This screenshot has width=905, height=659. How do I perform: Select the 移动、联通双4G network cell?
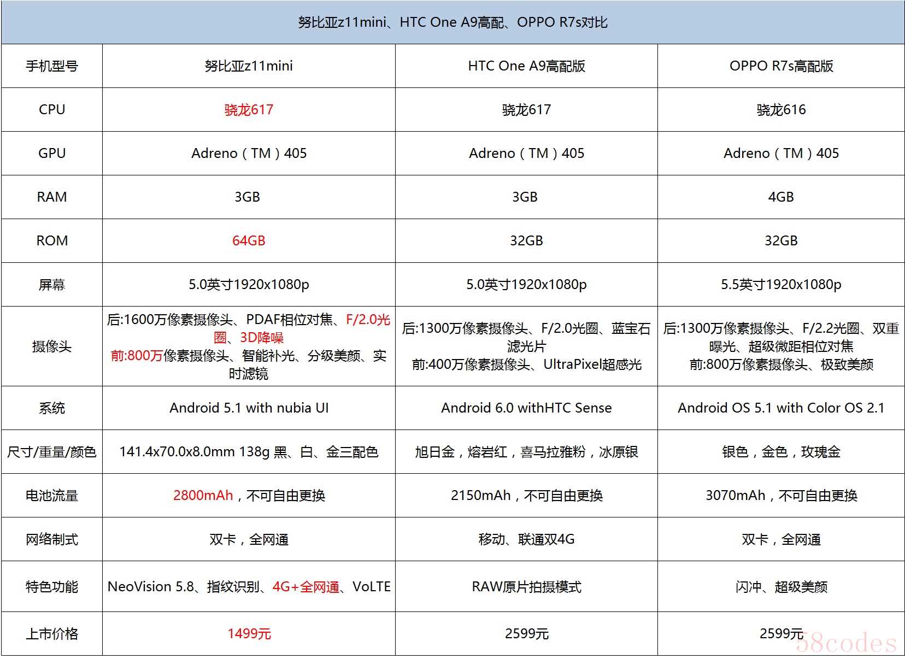[526, 539]
